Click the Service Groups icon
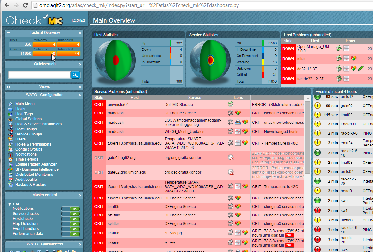This screenshot has width=373, height=252. click(10, 134)
